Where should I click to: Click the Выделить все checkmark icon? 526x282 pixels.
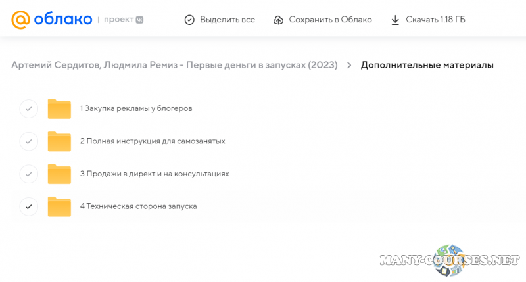coord(189,20)
